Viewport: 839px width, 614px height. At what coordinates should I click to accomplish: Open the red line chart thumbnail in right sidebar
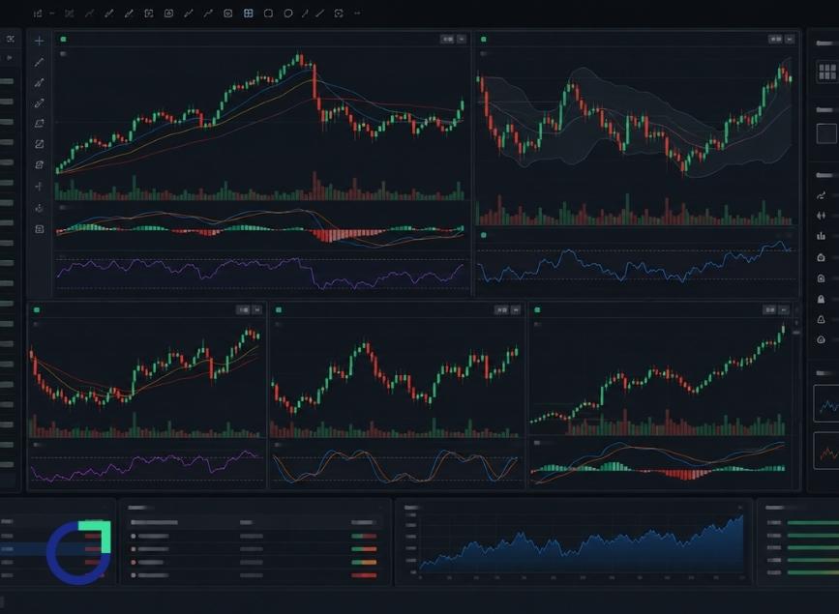coord(826,452)
